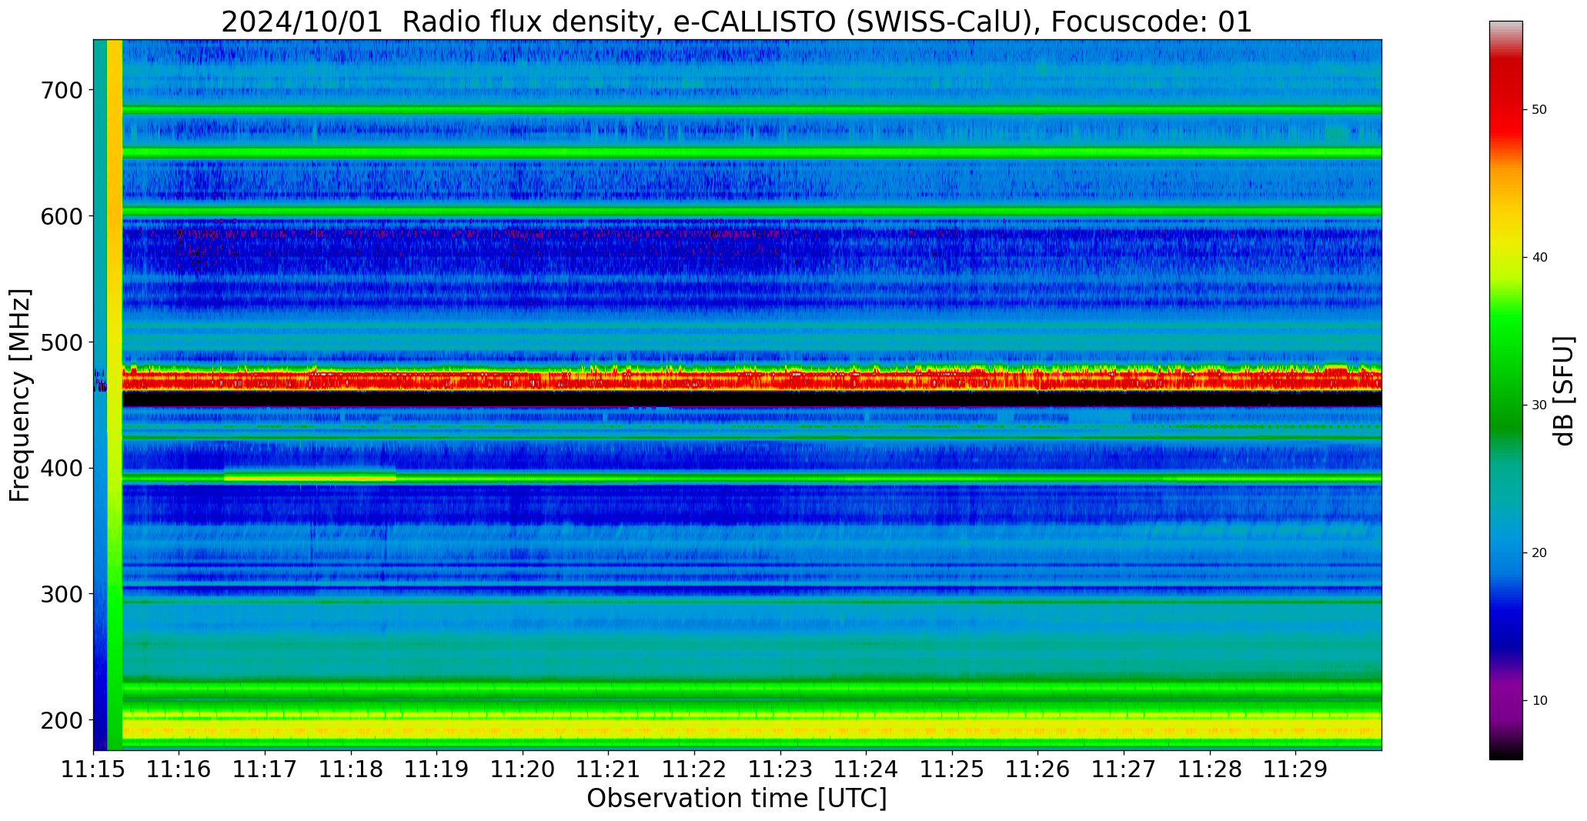
Task: Click the plot title mentioning e-CALLISTO
Action: [x=737, y=22]
